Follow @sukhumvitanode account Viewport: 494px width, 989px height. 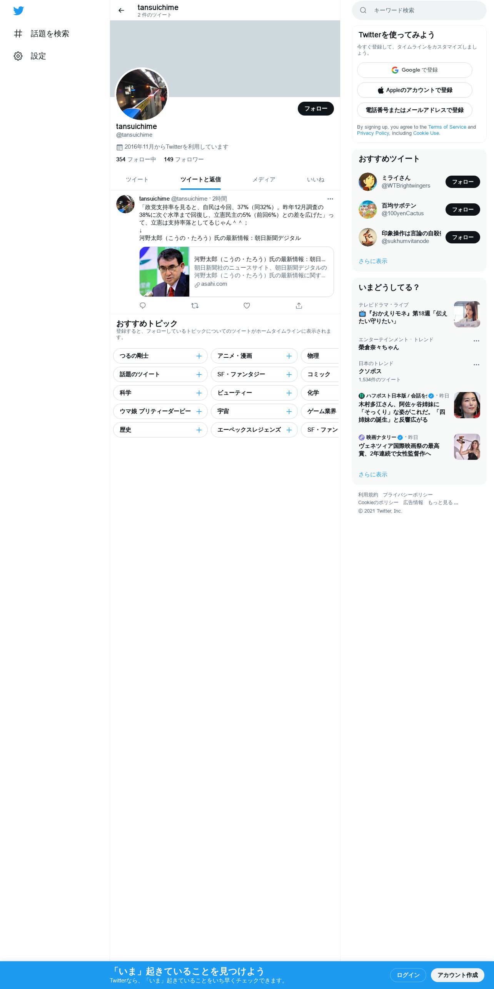pos(462,237)
